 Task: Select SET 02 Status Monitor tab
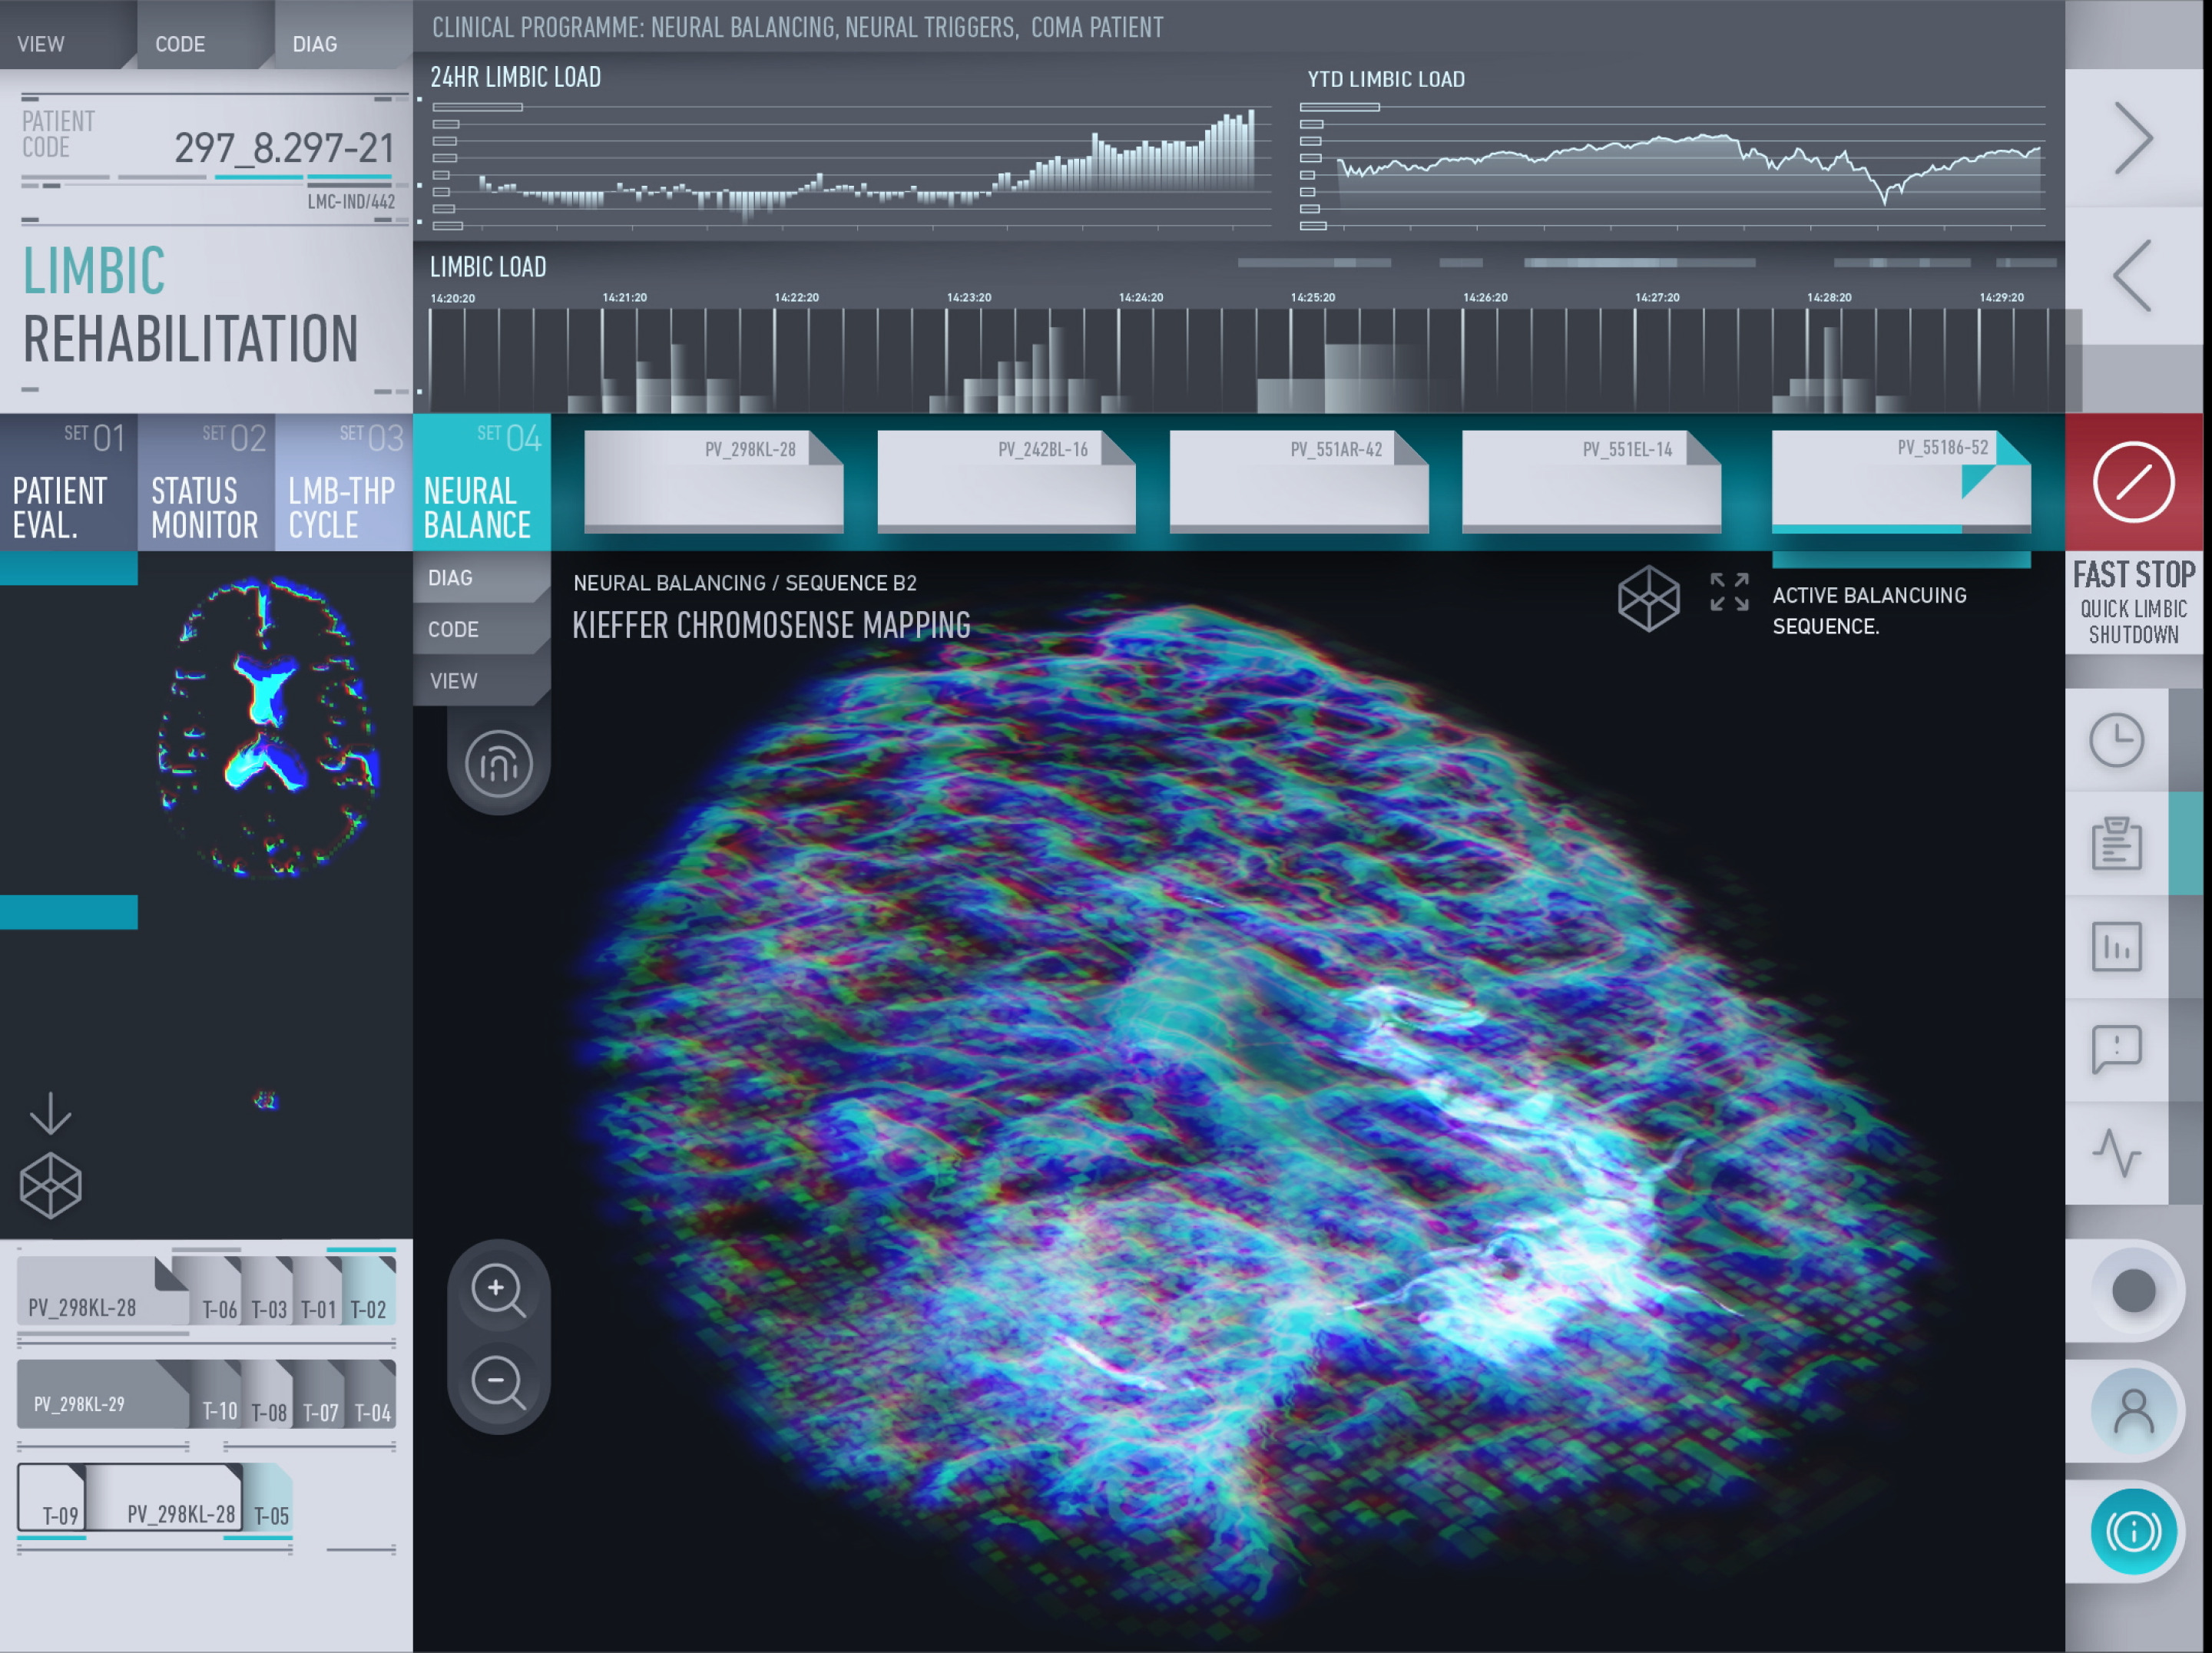coord(206,483)
